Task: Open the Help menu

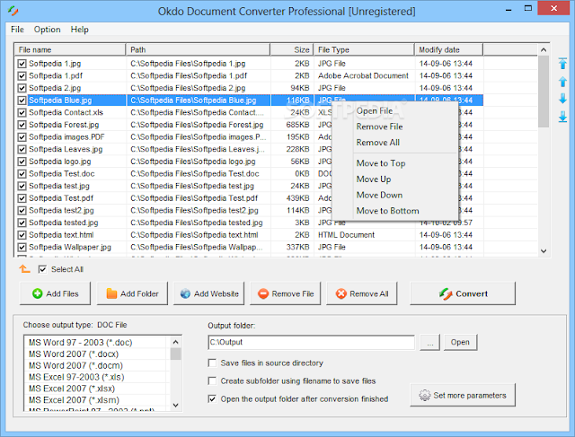Action: tap(79, 30)
